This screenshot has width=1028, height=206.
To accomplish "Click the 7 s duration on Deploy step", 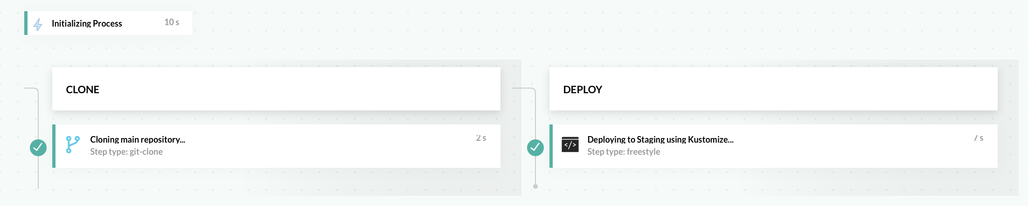I will point(979,138).
